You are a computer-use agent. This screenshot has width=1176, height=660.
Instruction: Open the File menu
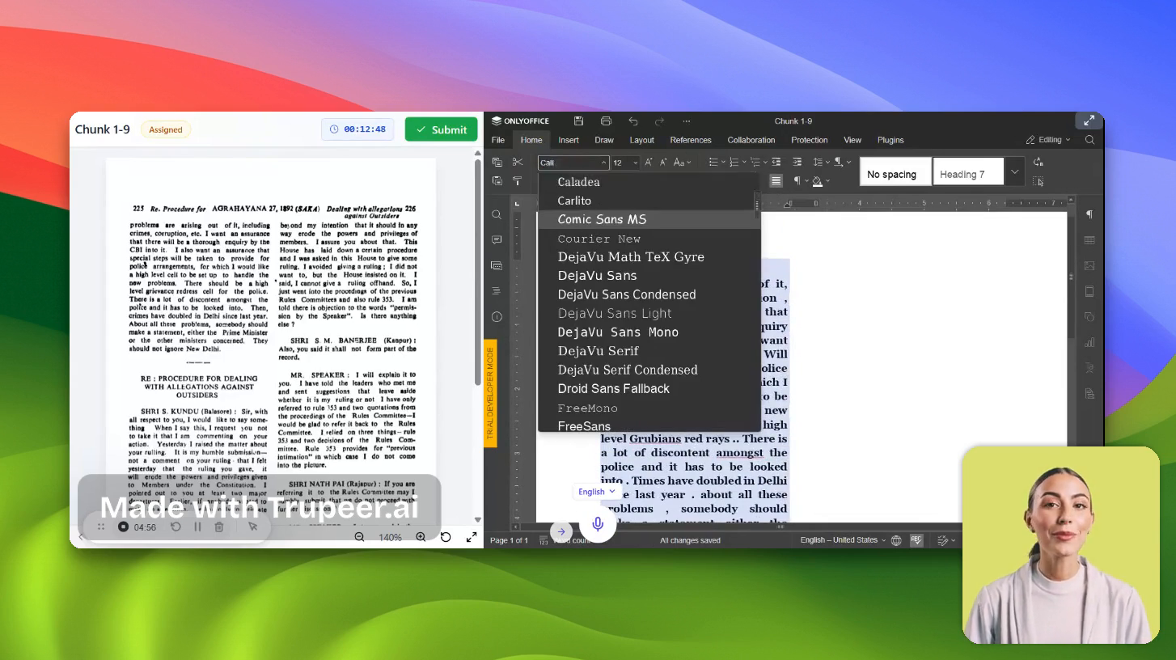(x=498, y=140)
